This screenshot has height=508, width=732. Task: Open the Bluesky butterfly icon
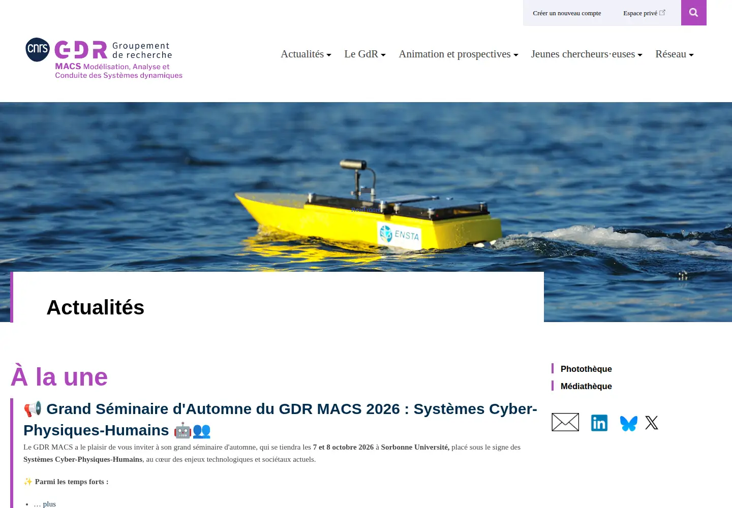click(629, 423)
